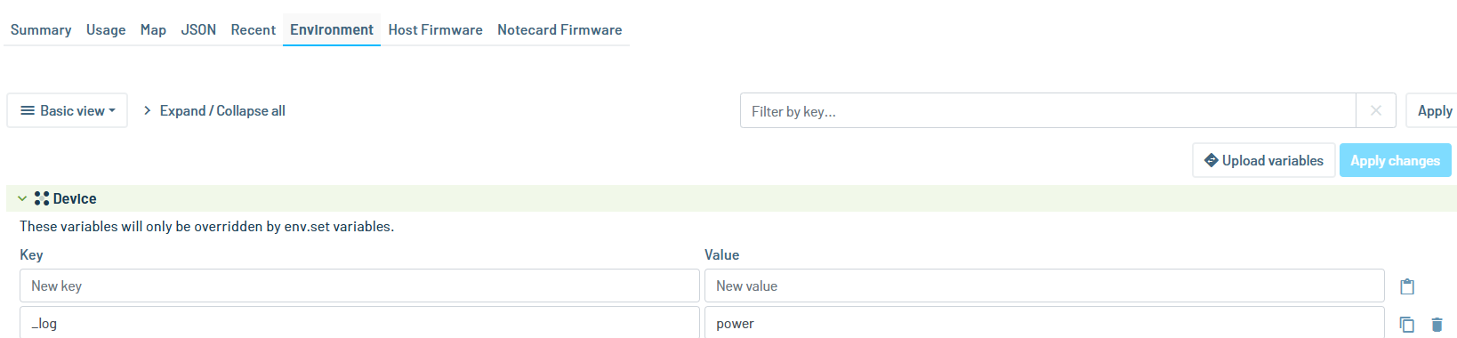Toggle Expand / Collapse all
Viewport: 1457px width, 338px height.
[x=214, y=111]
